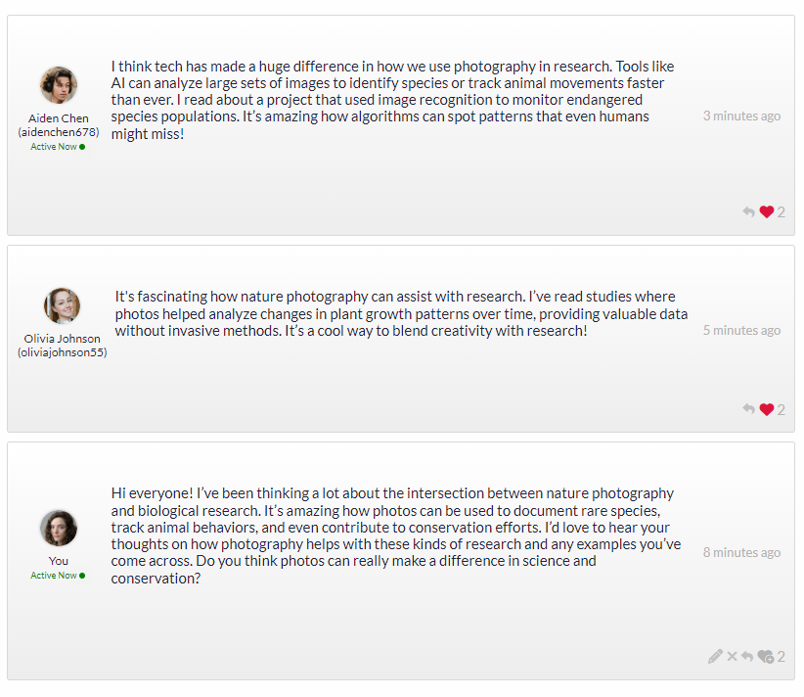Screen dimensions: 804x697
Task: Reply to Aiden Chen's post
Action: point(748,212)
